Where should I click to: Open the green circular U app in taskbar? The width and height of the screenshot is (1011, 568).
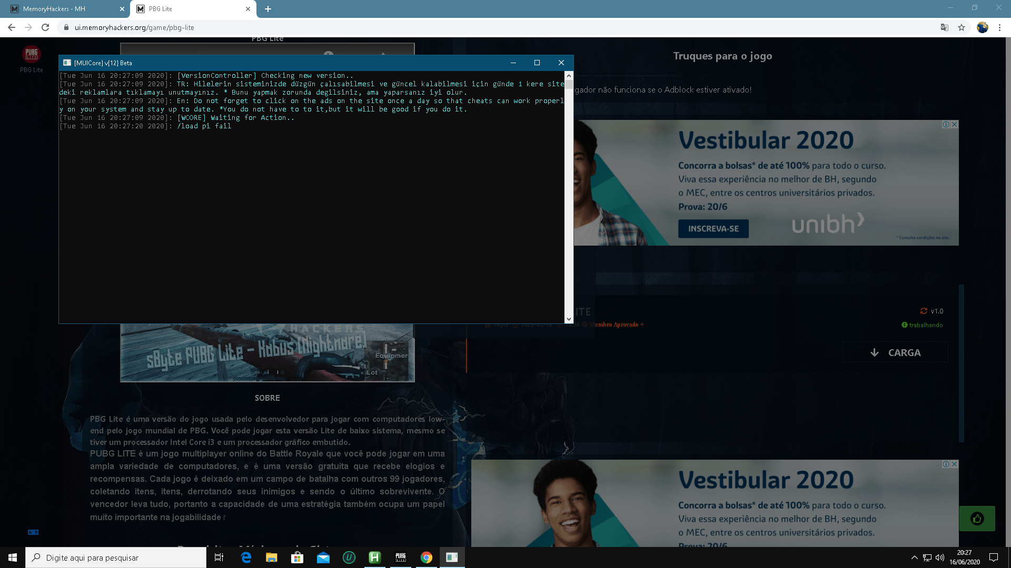(x=349, y=557)
